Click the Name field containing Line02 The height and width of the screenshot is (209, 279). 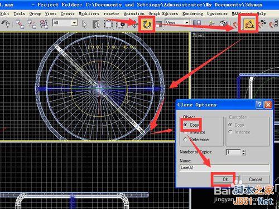pos(224,167)
